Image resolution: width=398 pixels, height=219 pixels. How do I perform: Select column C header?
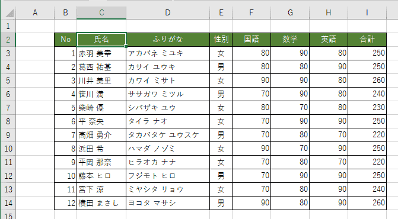tap(101, 12)
